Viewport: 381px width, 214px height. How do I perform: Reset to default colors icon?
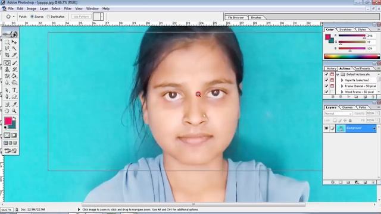(x=5, y=127)
